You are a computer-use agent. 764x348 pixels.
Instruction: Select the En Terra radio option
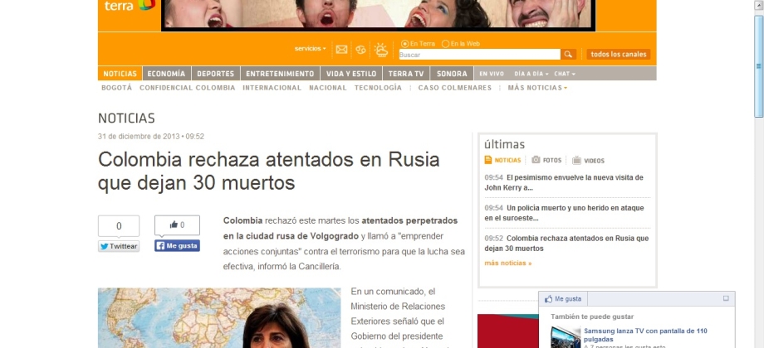pyautogui.click(x=404, y=44)
